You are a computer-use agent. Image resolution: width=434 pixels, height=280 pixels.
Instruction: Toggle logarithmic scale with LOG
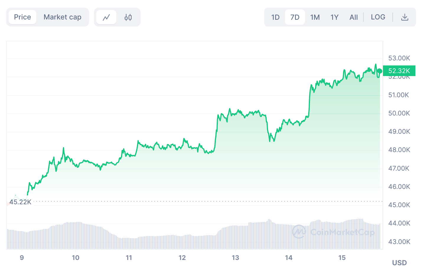tap(378, 17)
